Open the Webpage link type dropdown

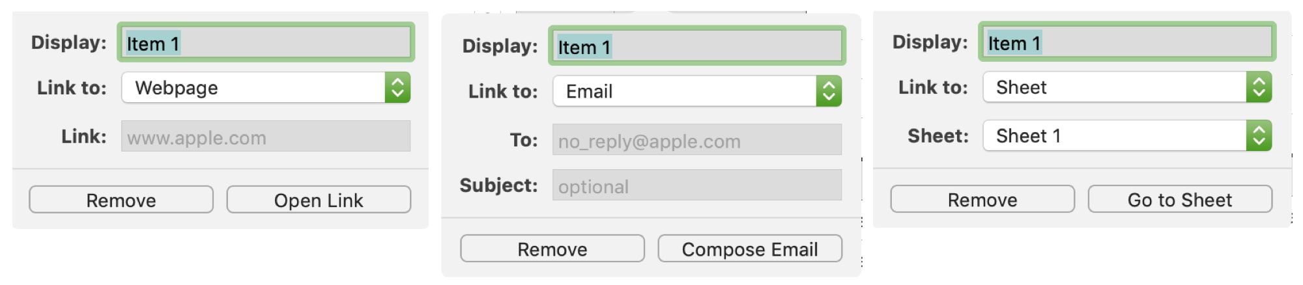[x=266, y=87]
